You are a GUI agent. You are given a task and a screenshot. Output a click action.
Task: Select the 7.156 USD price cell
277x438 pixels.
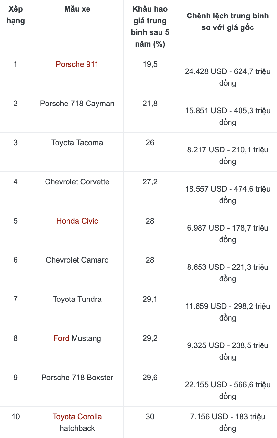coord(228,422)
